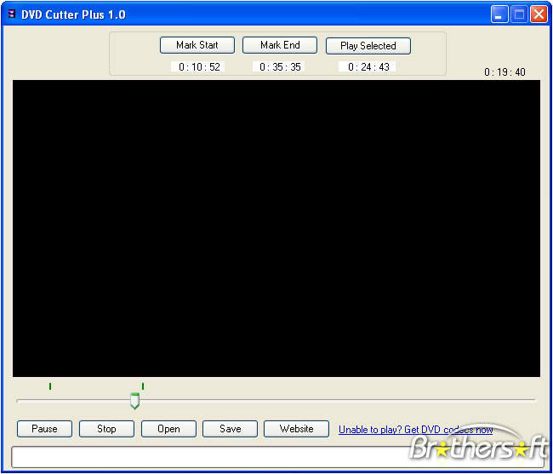
Task: Follow the Get DVD codecs link
Action: [x=415, y=430]
